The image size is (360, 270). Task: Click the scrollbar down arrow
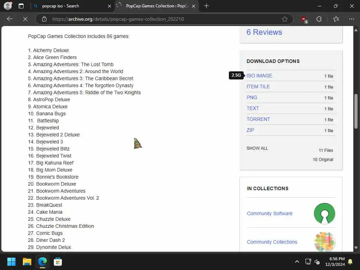point(356,248)
